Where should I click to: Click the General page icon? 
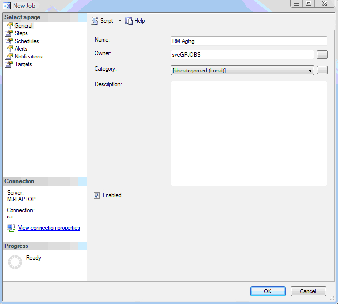[9, 26]
